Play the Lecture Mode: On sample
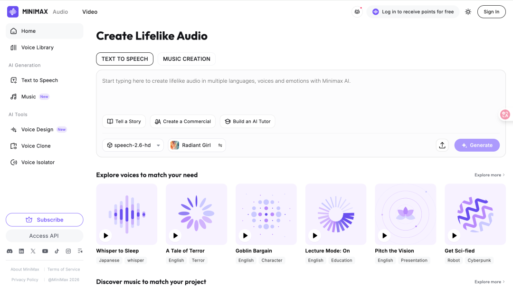The width and height of the screenshot is (513, 290). [x=315, y=235]
